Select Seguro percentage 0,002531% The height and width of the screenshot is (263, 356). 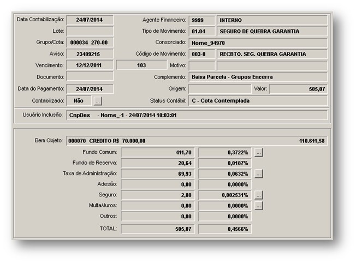click(x=225, y=195)
